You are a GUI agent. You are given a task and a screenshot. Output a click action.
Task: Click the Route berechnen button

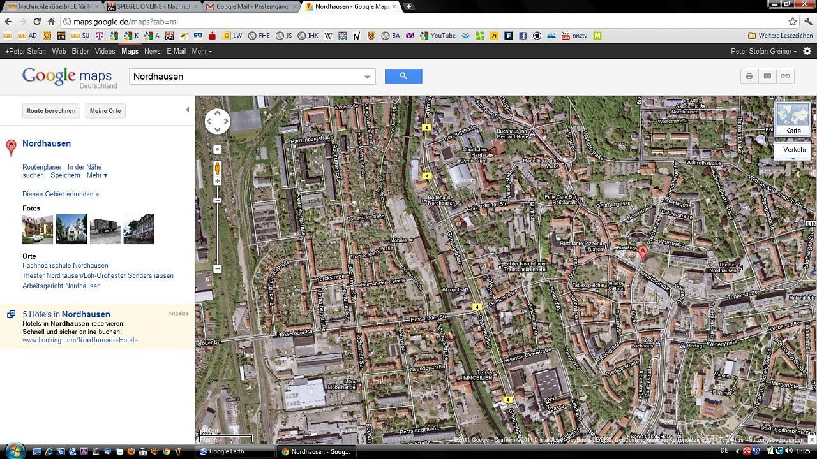point(51,111)
